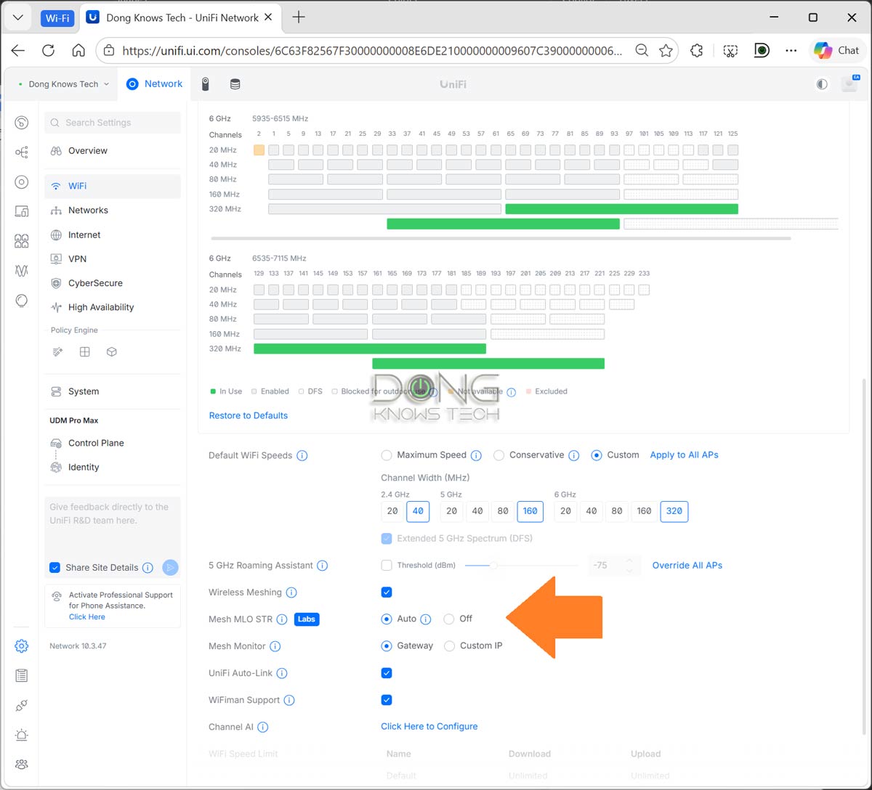Viewport: 872px width, 790px height.
Task: Select Custom IP for Mesh Monitor
Action: click(449, 646)
